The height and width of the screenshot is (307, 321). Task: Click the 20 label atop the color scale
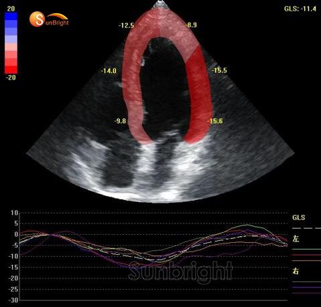[x=11, y=9]
